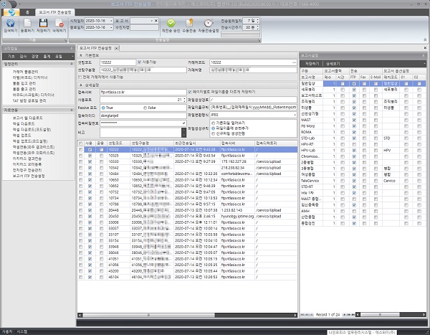Viewport: 430px width, 335px height.
Task: Click the app logo icon in the title bar
Action: [4, 4]
